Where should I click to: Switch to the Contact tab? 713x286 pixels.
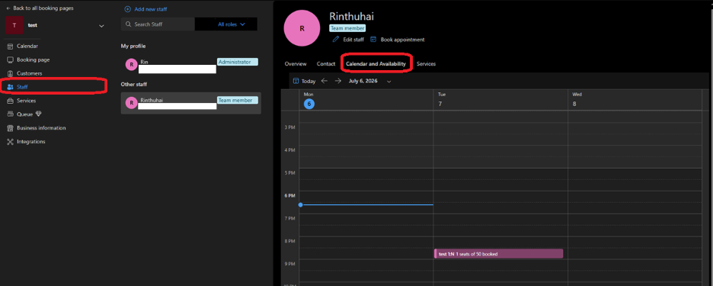(326, 64)
